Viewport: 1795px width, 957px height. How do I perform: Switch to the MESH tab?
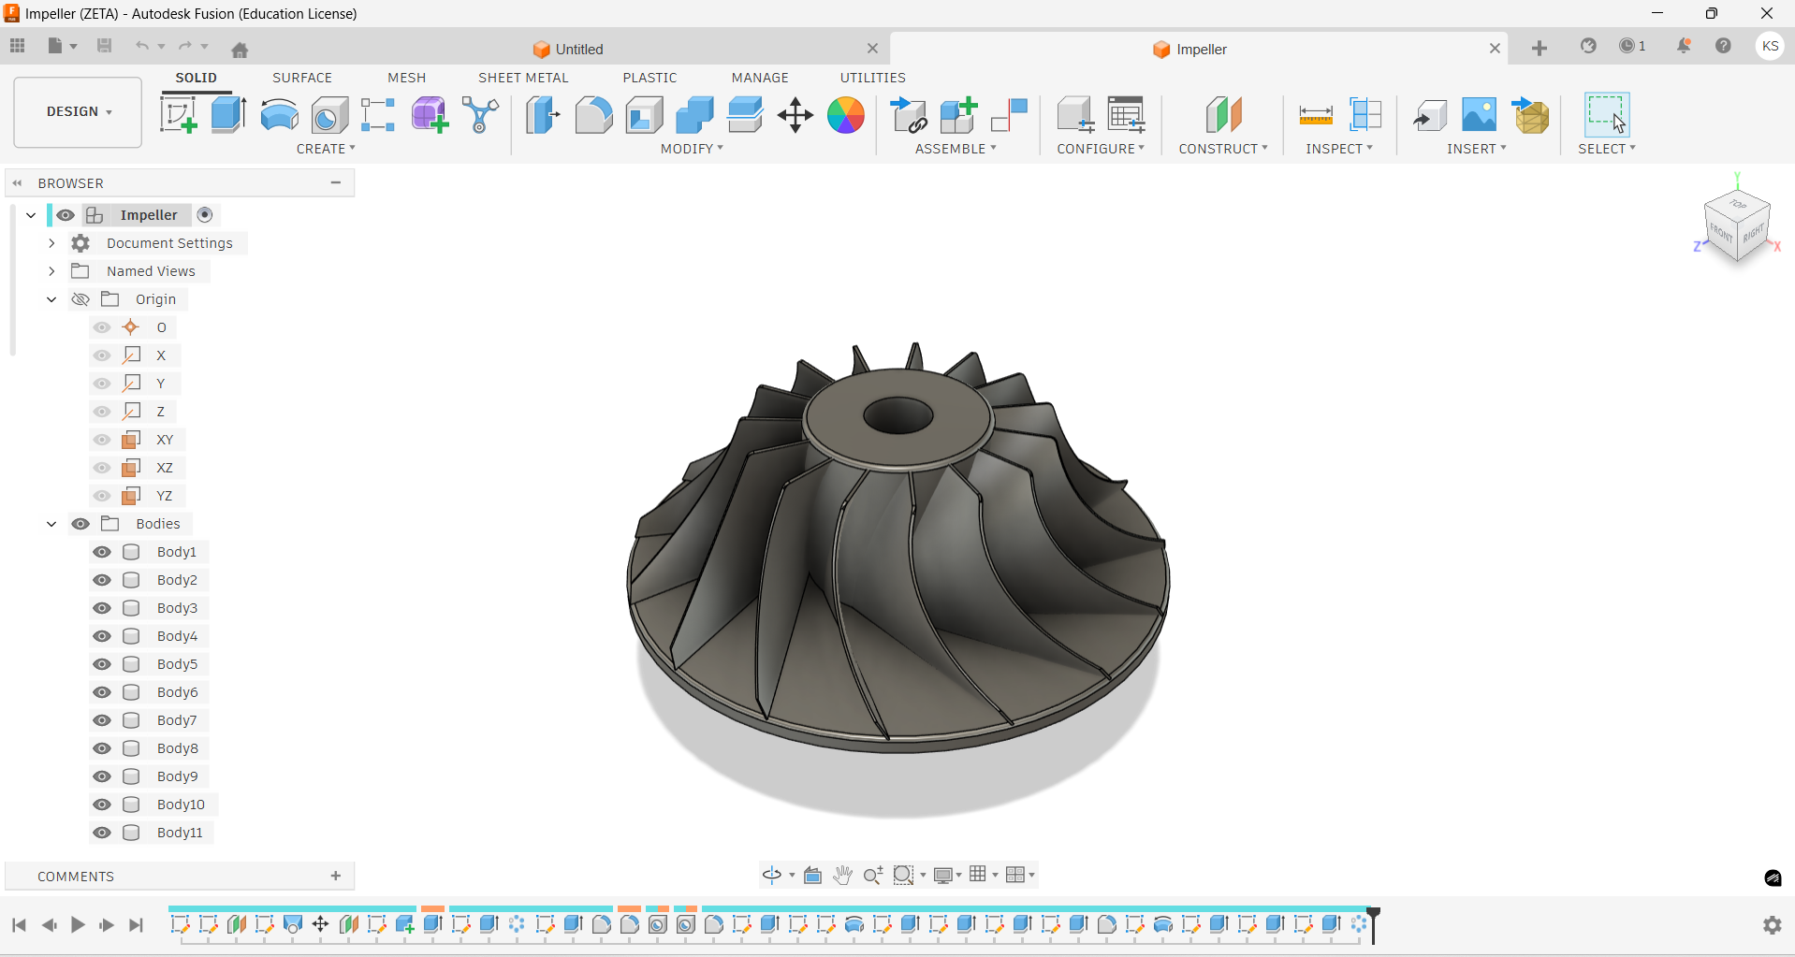[407, 78]
